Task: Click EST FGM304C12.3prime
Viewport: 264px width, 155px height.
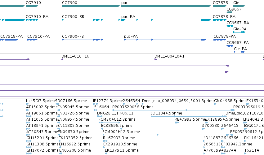Action: [x=117, y=119]
